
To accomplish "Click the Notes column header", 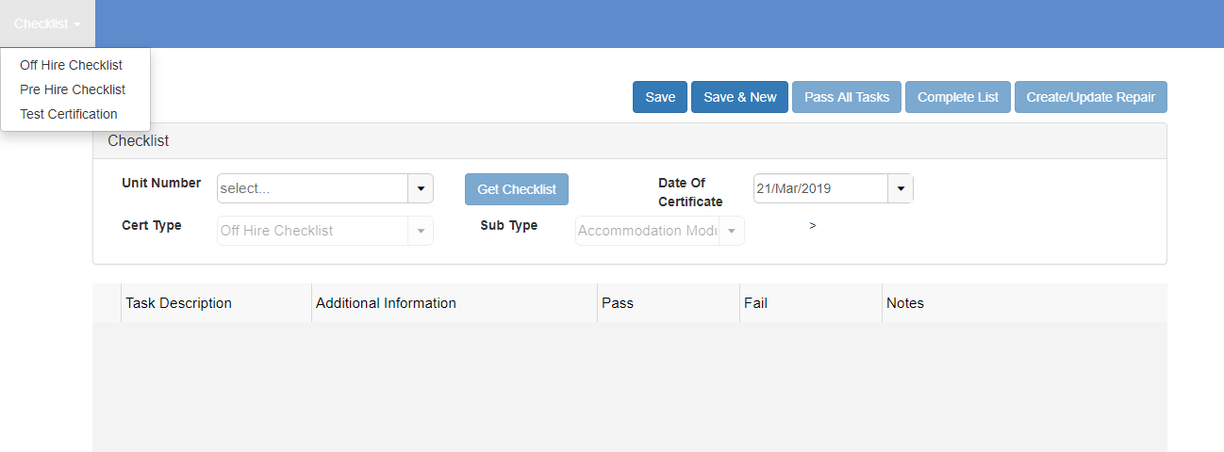I will coord(905,303).
